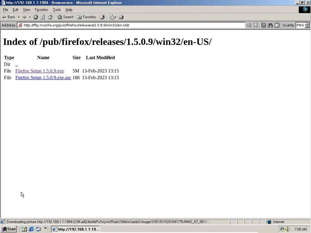Click the 'Type' column header
The height and width of the screenshot is (233, 311).
click(9, 58)
